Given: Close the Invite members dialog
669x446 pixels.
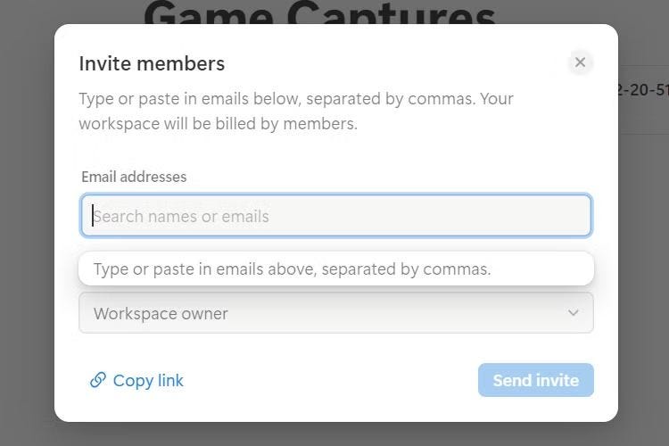Looking at the screenshot, I should point(580,62).
